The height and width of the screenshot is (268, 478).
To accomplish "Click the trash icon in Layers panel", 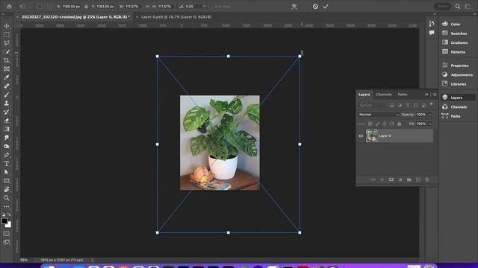I will (x=426, y=179).
